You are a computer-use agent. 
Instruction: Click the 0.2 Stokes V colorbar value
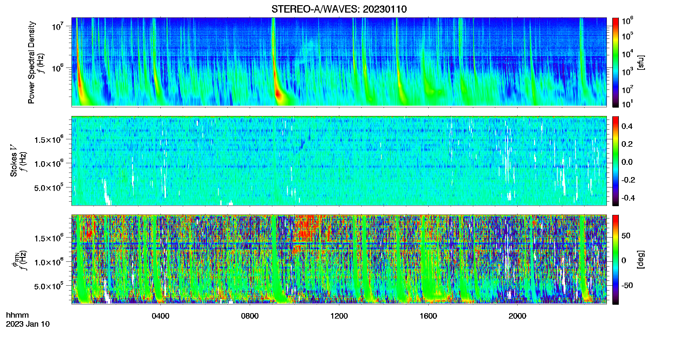click(627, 144)
